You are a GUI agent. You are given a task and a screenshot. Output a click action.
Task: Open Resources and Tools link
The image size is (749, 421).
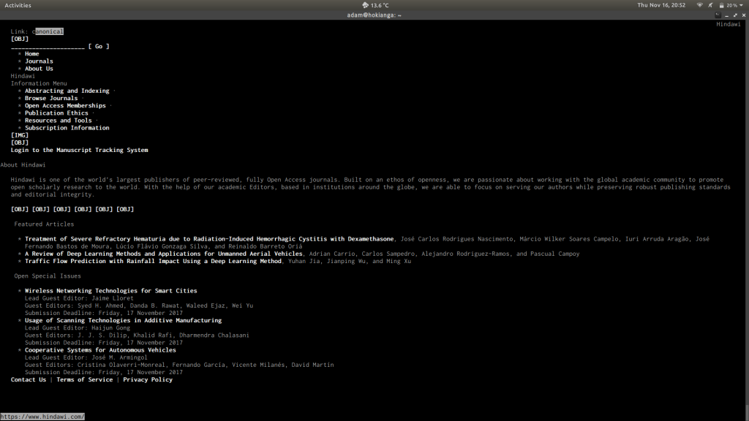pyautogui.click(x=59, y=121)
